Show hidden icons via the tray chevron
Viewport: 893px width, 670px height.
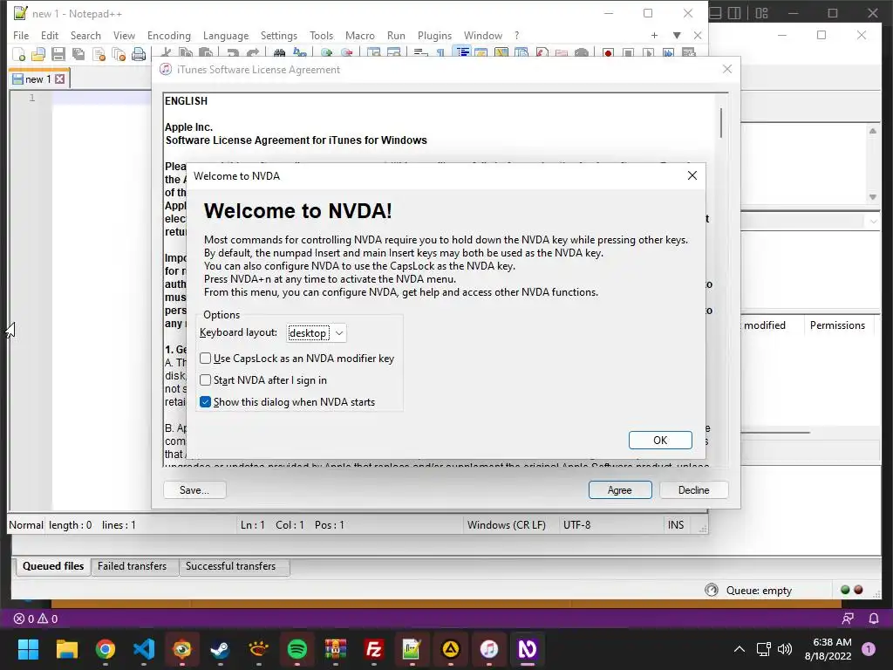click(x=740, y=649)
